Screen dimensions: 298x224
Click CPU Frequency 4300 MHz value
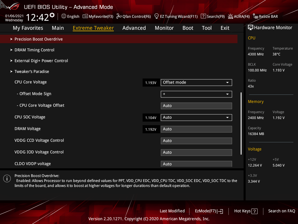coord(256,54)
